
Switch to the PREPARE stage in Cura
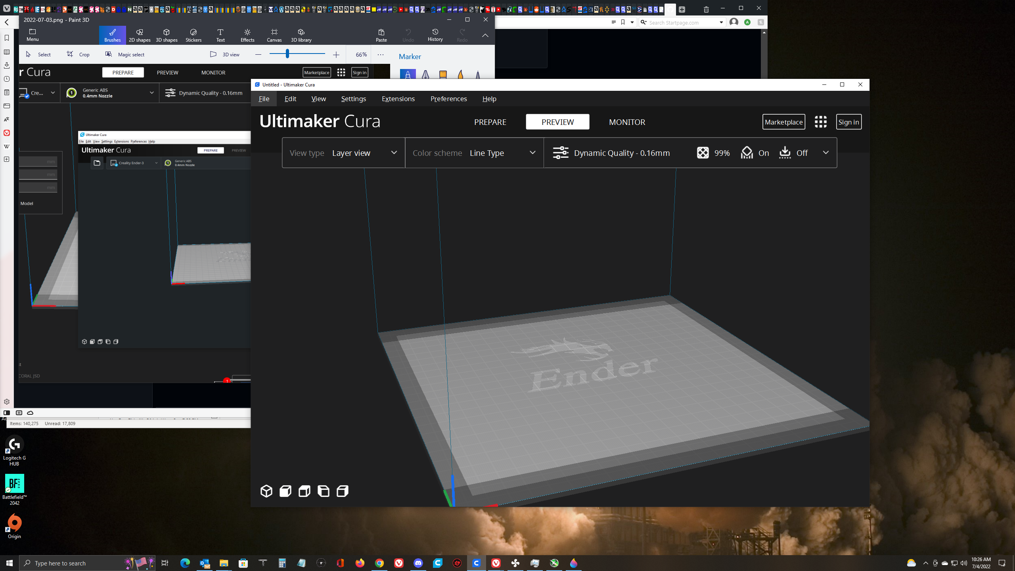click(x=490, y=122)
